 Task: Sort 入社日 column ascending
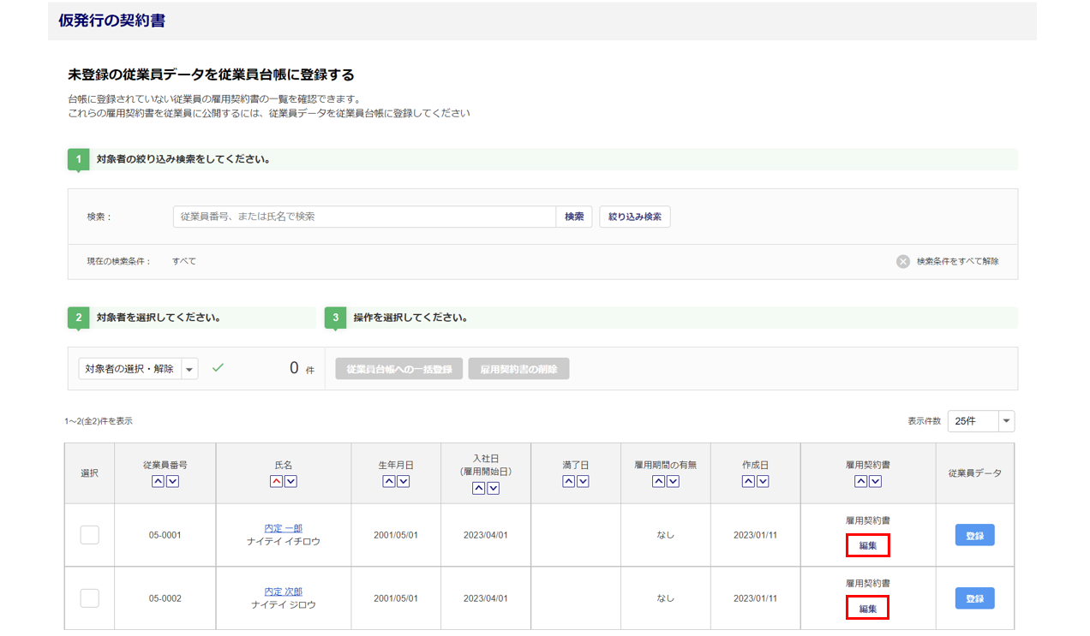click(478, 488)
